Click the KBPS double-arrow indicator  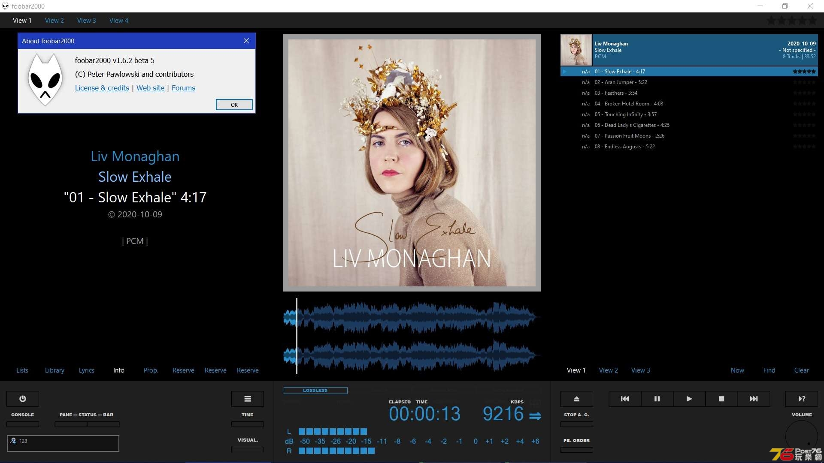click(x=535, y=416)
